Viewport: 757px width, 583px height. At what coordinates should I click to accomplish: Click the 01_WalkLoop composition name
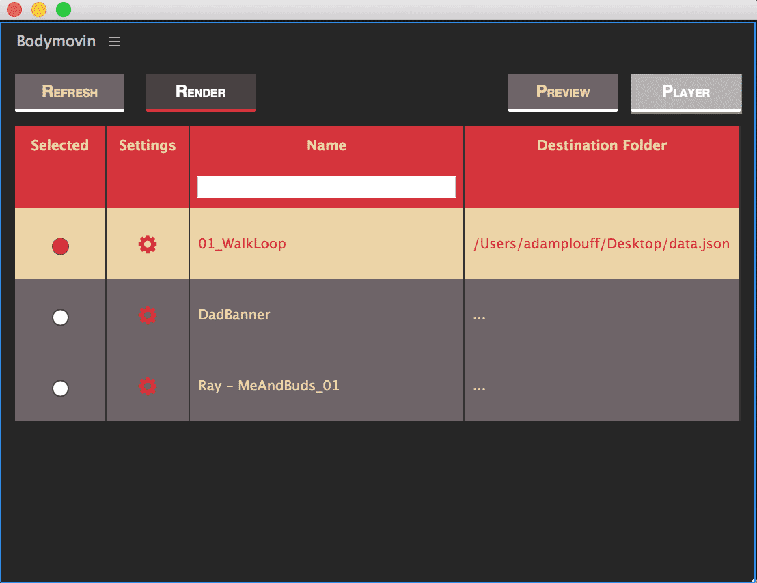242,244
